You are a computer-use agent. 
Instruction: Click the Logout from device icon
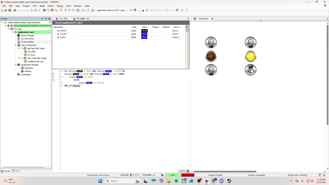click(135, 10)
